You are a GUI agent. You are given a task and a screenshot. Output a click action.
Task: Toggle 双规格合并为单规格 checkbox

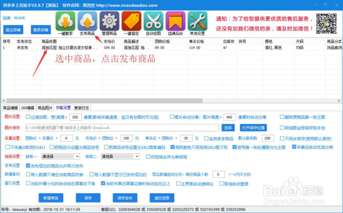pos(148,156)
